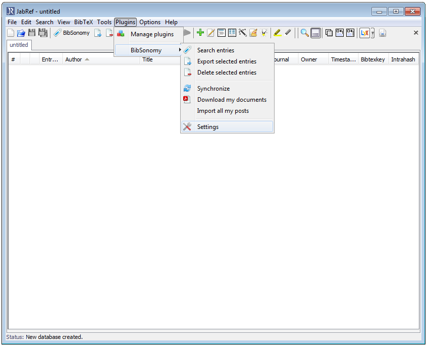This screenshot has width=429, height=346.
Task: Sort by the Bibtexkey column header
Action: pos(373,59)
